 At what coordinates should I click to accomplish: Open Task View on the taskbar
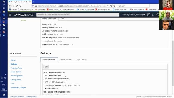pyautogui.click(x=4, y=8)
